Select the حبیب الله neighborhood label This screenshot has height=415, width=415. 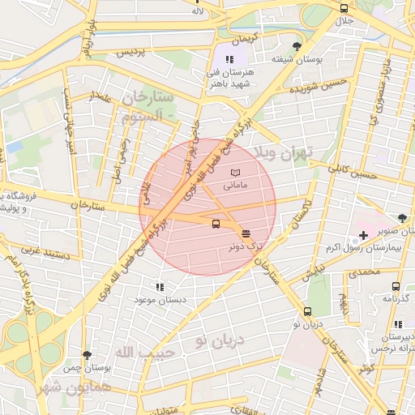coord(145,353)
